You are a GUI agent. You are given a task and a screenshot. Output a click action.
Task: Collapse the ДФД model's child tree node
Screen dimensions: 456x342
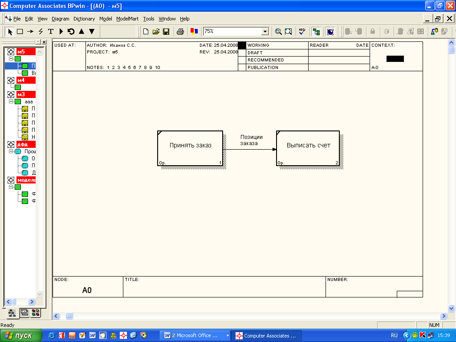pyautogui.click(x=11, y=151)
